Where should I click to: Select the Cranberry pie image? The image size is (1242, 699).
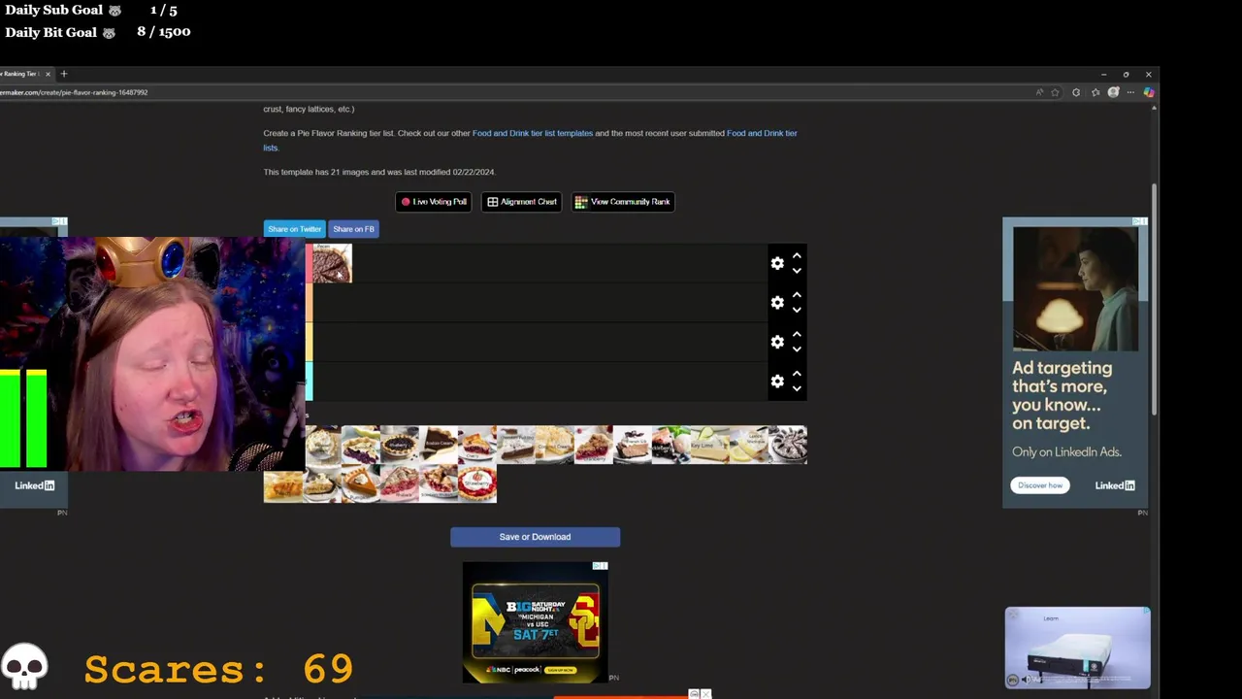(593, 445)
